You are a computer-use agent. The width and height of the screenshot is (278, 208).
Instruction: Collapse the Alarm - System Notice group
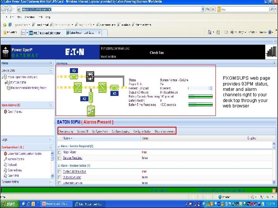59,166
